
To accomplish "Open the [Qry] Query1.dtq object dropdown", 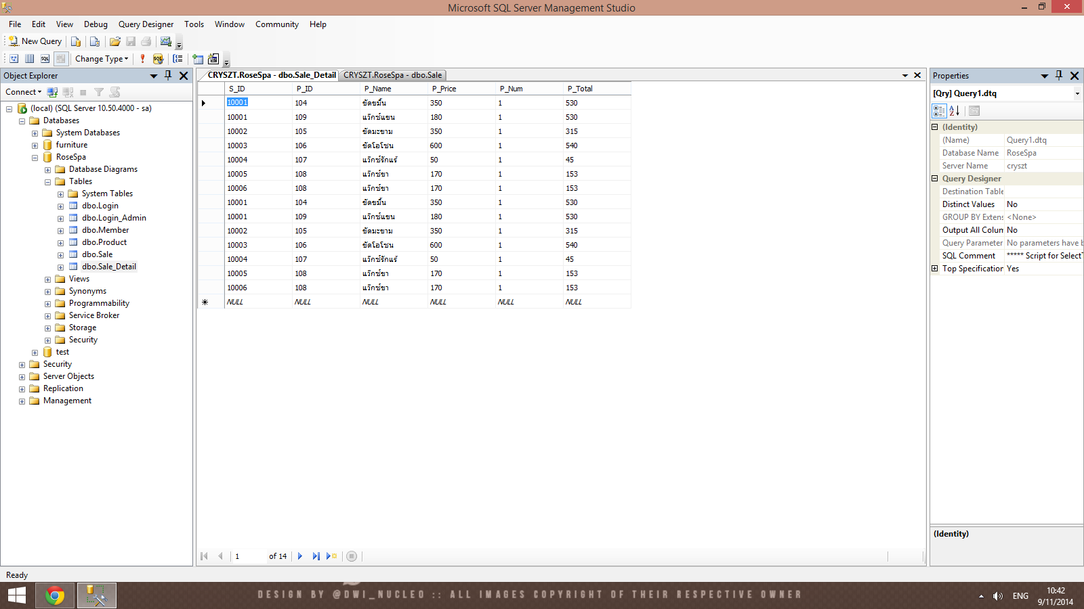I will click(x=1077, y=94).
